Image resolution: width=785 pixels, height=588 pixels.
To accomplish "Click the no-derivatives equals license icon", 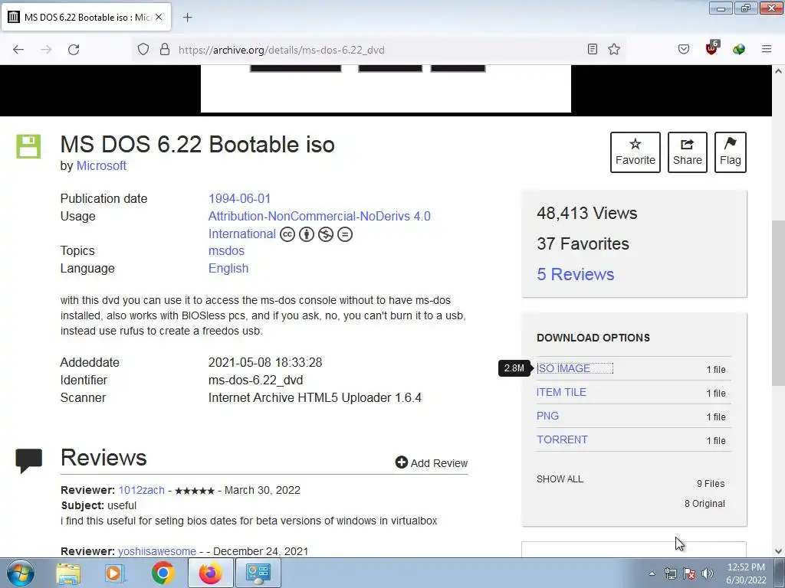I will tap(344, 234).
